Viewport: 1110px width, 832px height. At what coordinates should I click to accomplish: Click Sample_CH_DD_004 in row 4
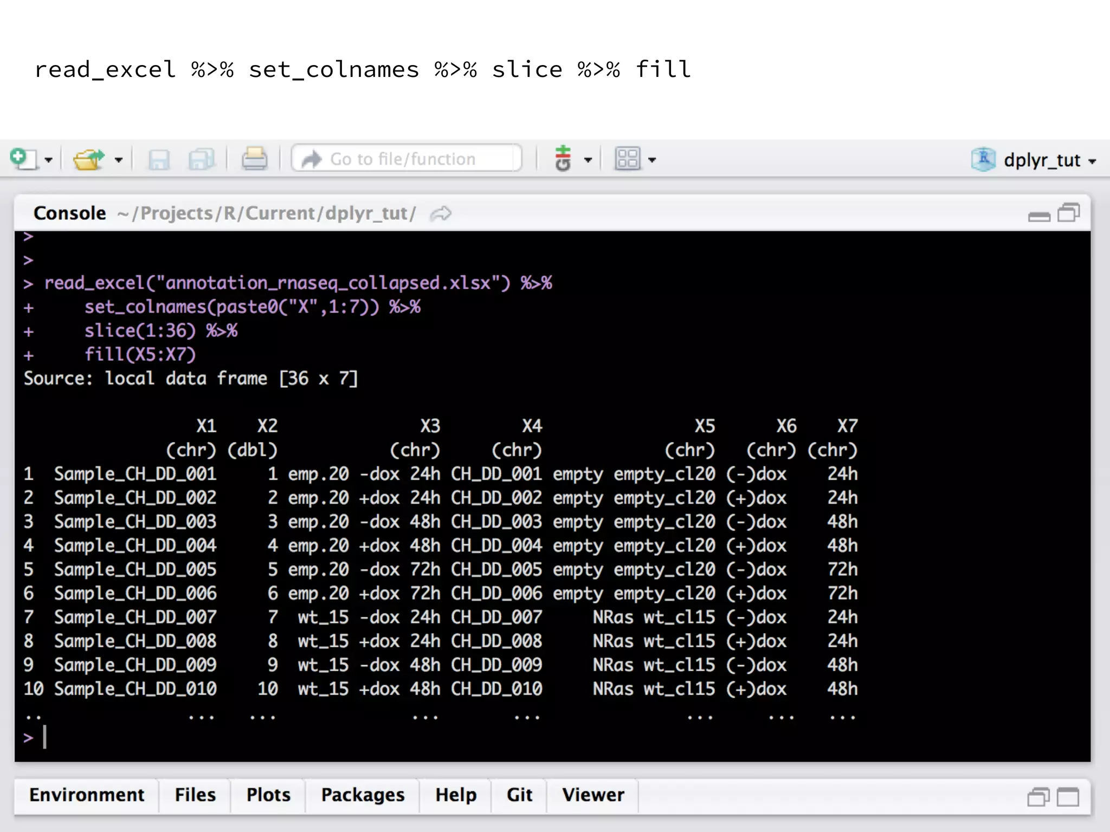point(135,546)
